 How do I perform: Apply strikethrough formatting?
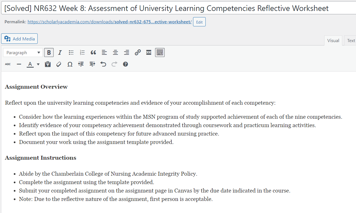[x=8, y=64]
